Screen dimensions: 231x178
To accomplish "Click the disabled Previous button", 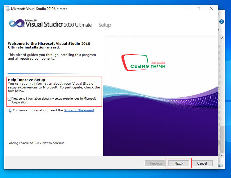I will point(155,163).
